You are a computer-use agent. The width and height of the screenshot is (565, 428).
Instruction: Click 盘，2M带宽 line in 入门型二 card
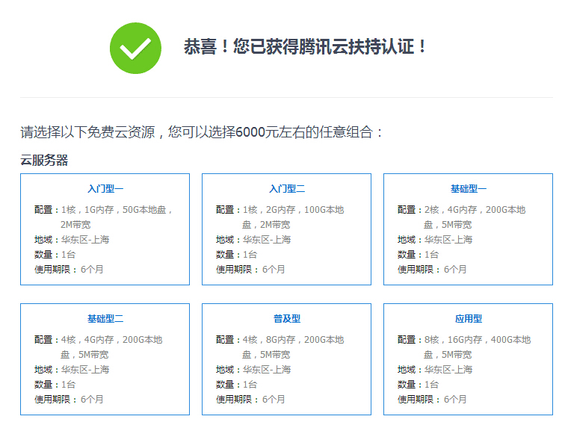(266, 225)
